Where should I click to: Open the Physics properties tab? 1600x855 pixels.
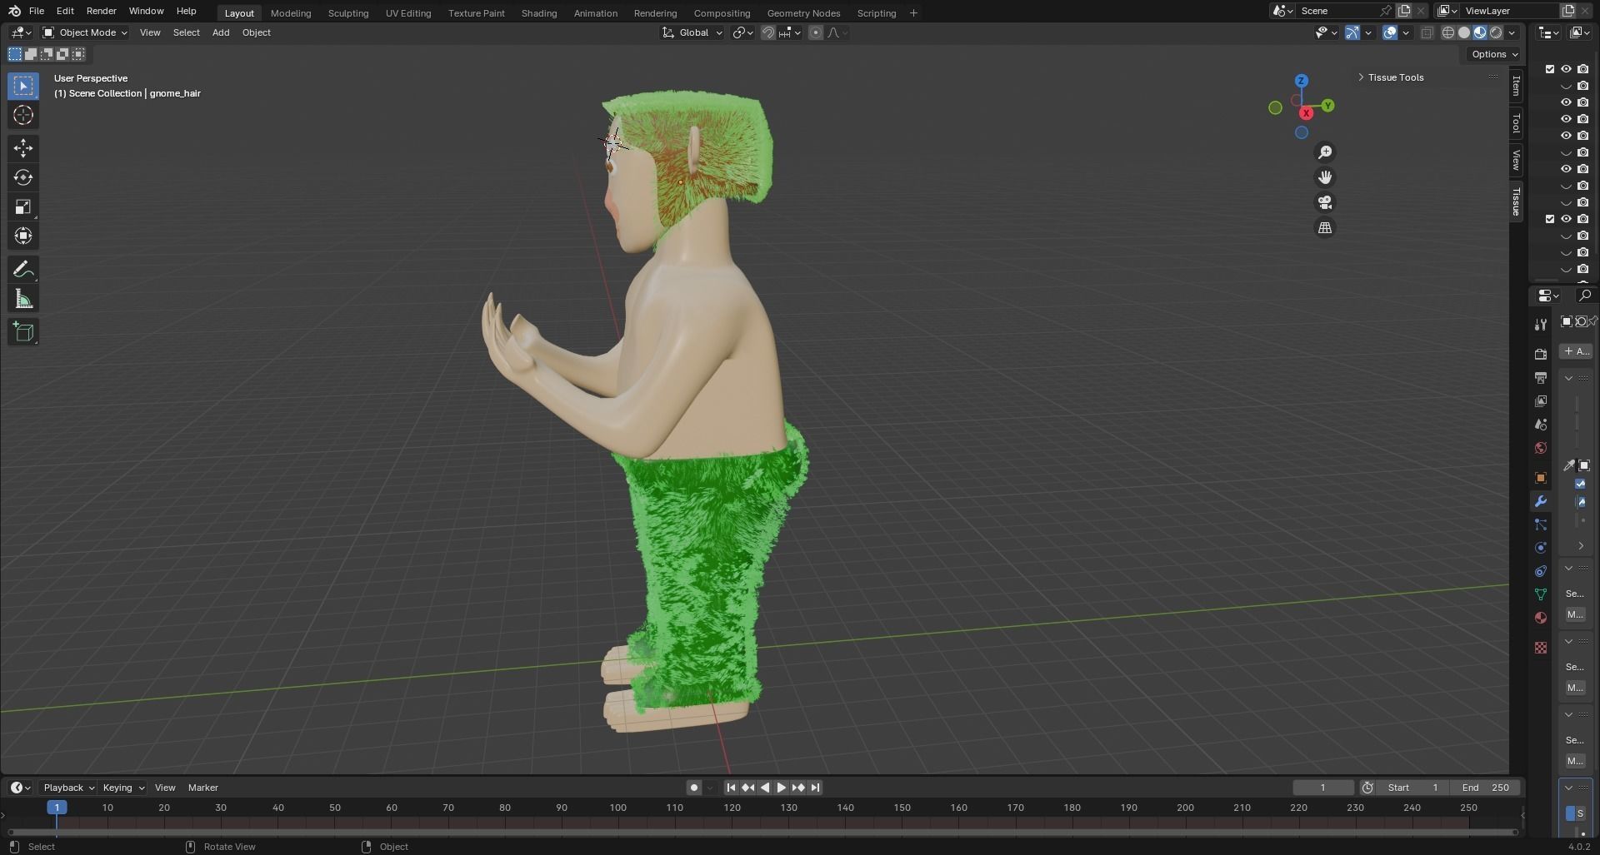pyautogui.click(x=1540, y=548)
